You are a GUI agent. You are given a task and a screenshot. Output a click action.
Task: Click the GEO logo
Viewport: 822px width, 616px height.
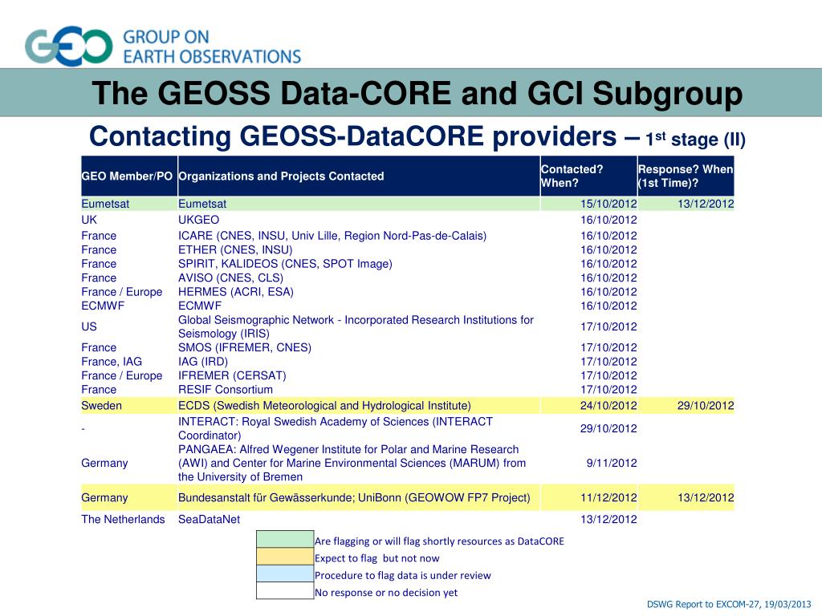coord(69,46)
